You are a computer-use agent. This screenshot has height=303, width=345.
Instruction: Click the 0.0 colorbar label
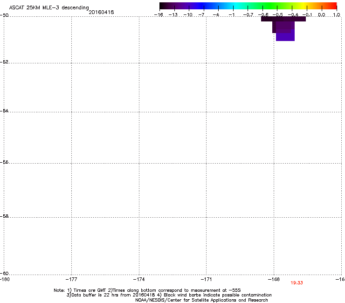(x=322, y=15)
